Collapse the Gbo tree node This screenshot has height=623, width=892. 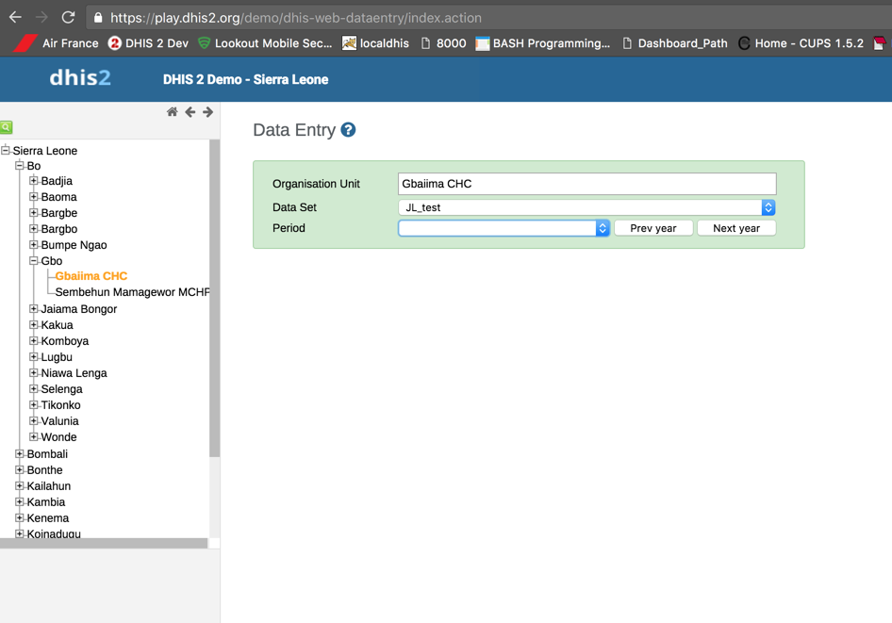[34, 261]
